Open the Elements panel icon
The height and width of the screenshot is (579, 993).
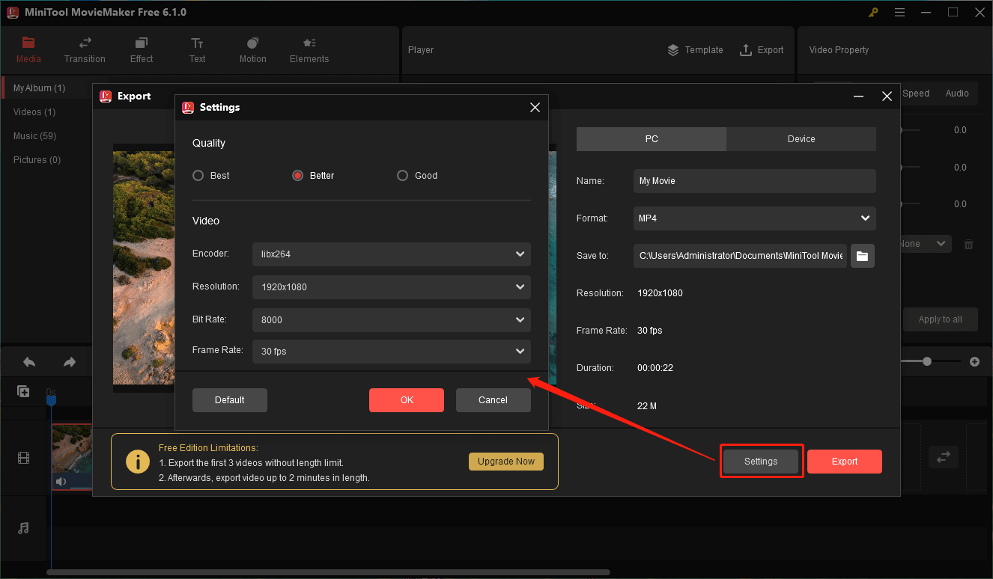pos(309,43)
